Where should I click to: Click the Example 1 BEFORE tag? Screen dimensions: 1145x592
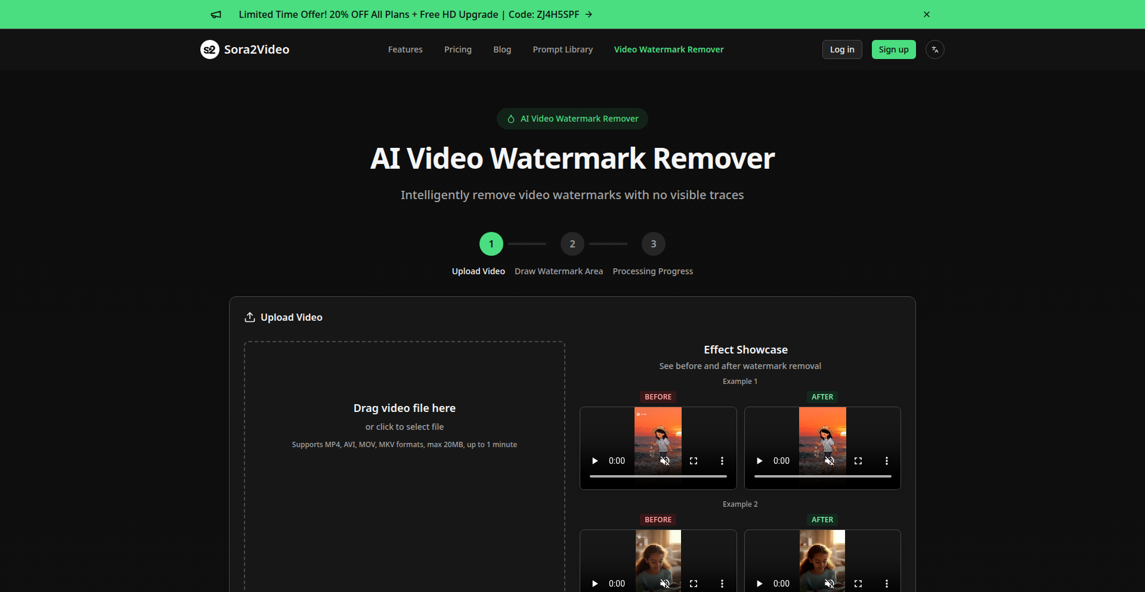tap(658, 397)
